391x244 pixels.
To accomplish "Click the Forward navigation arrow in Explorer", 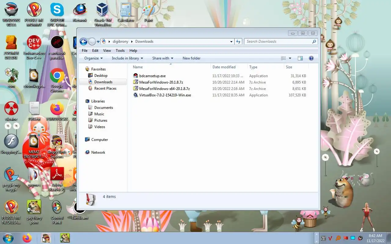I will click(92, 41).
